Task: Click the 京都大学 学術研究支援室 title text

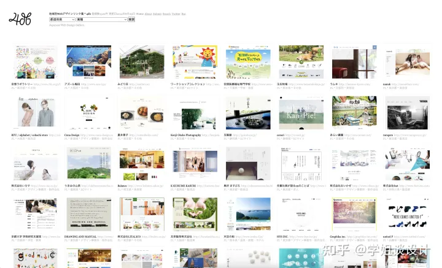Action: 26,237
